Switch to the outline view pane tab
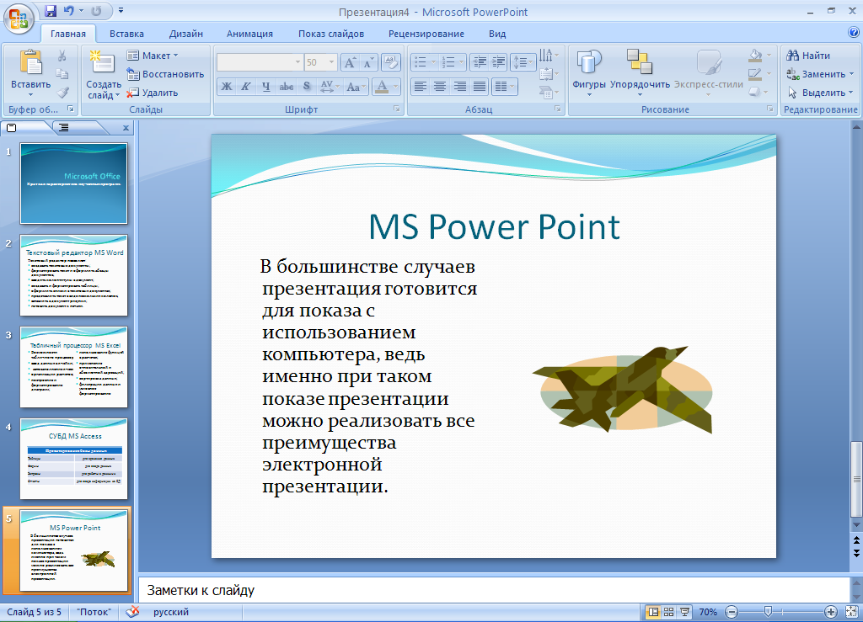Screen dimensions: 863x622 [x=64, y=127]
